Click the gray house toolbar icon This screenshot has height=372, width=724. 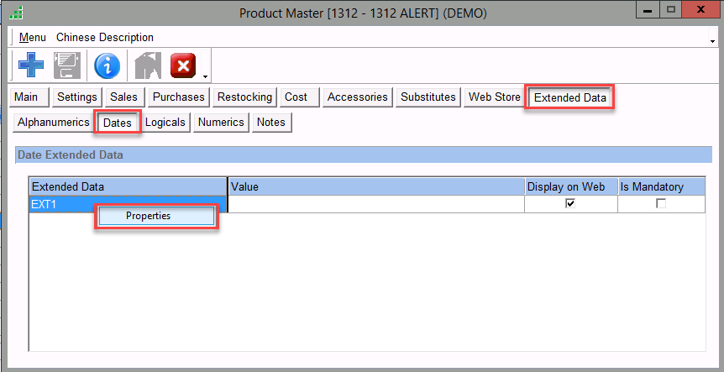147,65
